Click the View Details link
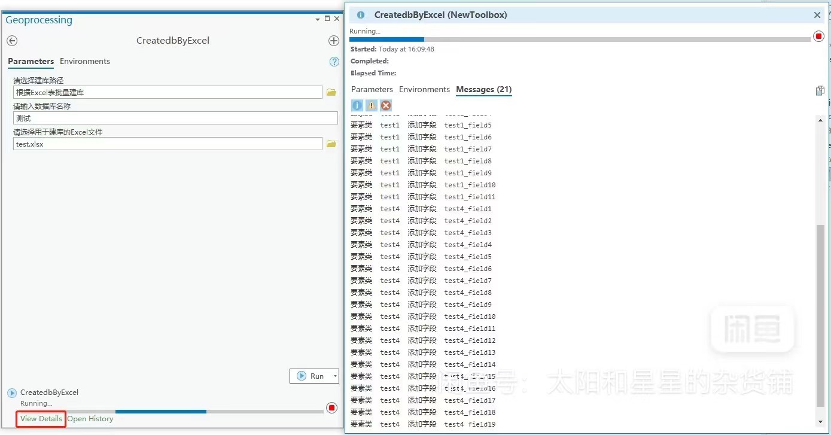The height and width of the screenshot is (435, 831). 41,419
